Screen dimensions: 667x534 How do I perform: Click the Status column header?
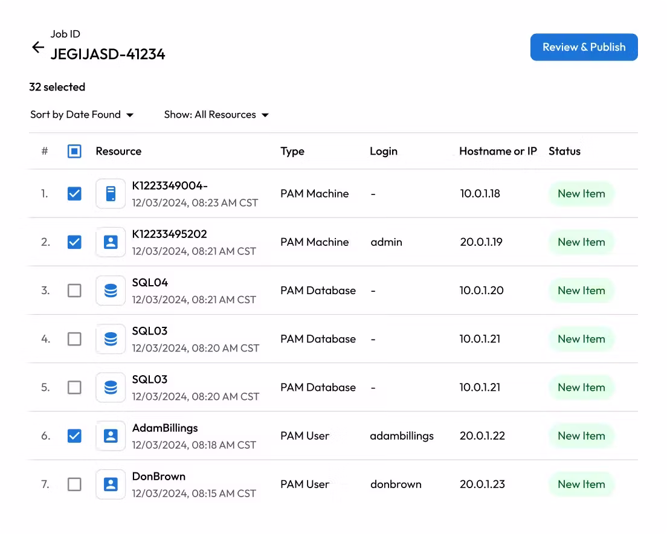564,151
